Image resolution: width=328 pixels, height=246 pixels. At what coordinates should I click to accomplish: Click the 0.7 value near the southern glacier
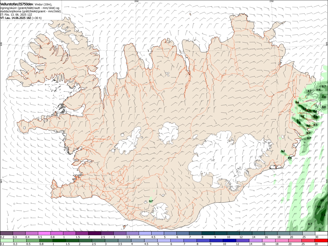[x=151, y=201]
